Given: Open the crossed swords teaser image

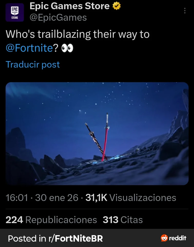Looking at the screenshot, I should click(97, 134).
